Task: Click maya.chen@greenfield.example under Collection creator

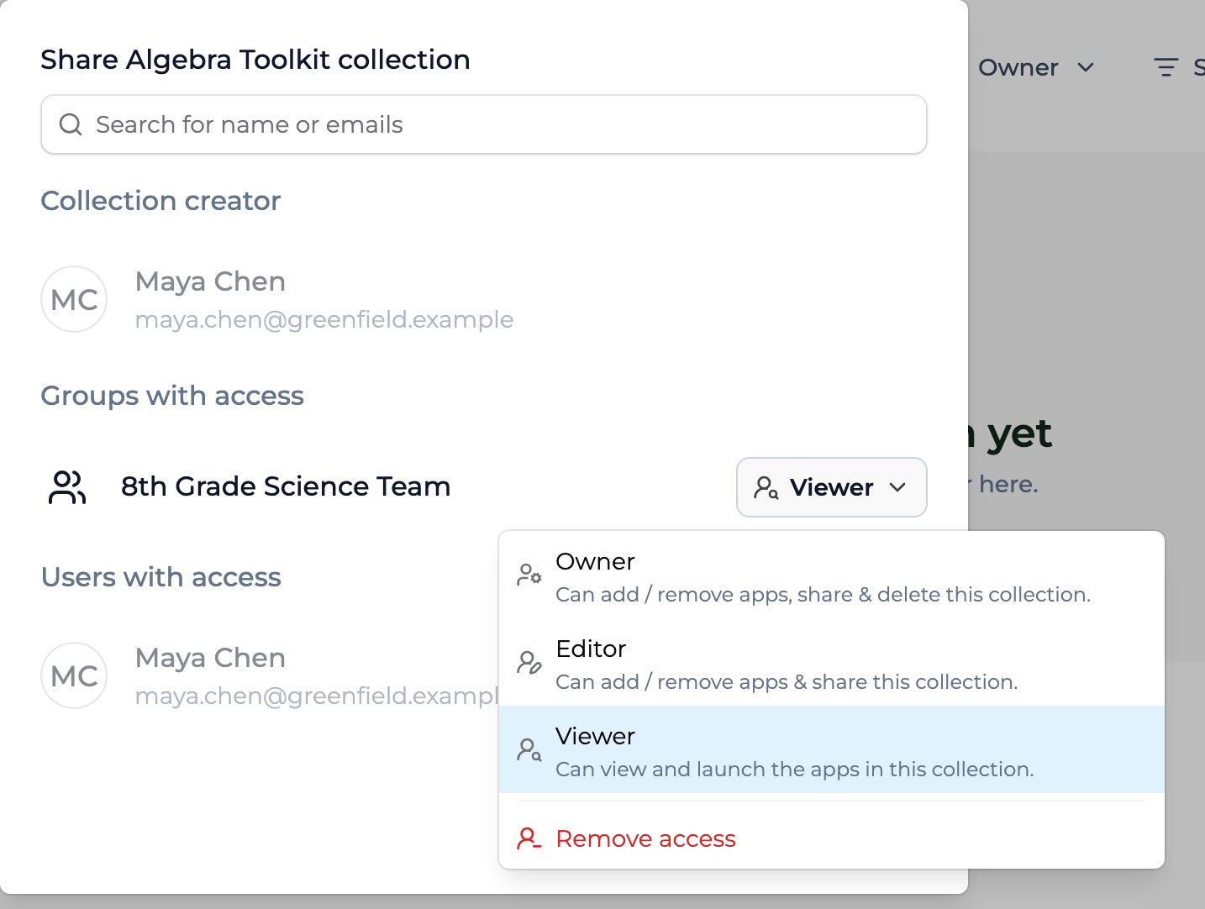Action: coord(324,319)
